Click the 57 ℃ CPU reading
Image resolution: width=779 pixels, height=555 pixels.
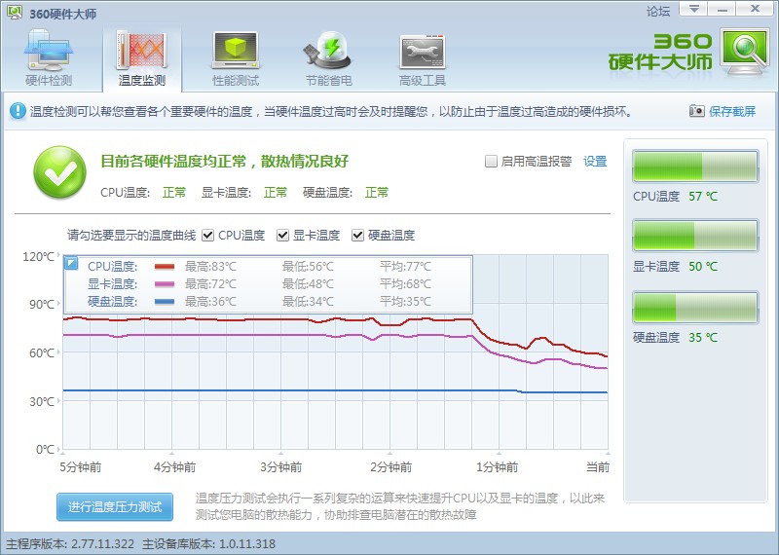coord(703,197)
